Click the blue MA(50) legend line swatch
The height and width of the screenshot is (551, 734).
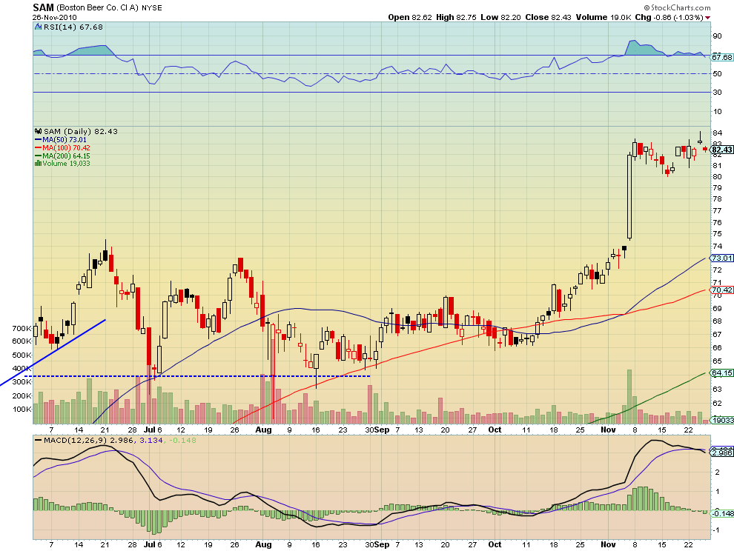(x=39, y=140)
